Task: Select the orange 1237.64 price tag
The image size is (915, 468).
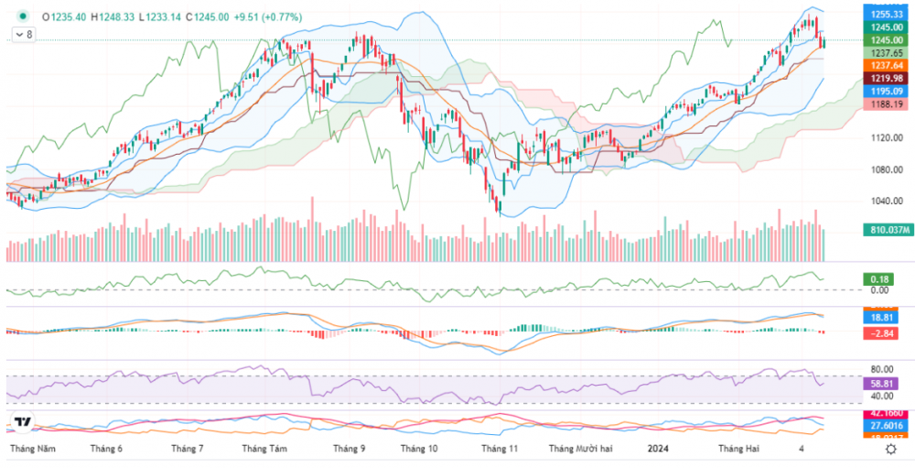Action: 887,66
